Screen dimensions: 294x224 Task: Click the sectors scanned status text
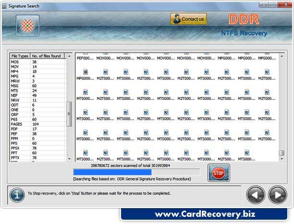pos(130,166)
